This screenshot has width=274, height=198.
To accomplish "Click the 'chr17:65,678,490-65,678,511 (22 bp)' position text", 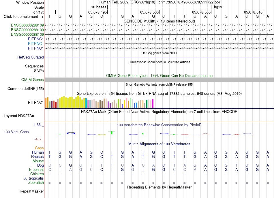I will (189, 2).
